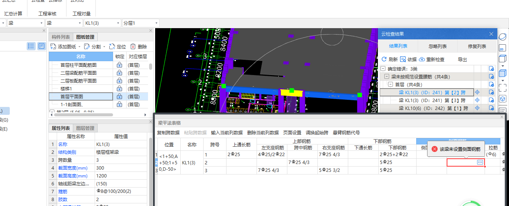Switch to 图纸管理 tab
This screenshot has width=509, height=206.
click(x=85, y=37)
